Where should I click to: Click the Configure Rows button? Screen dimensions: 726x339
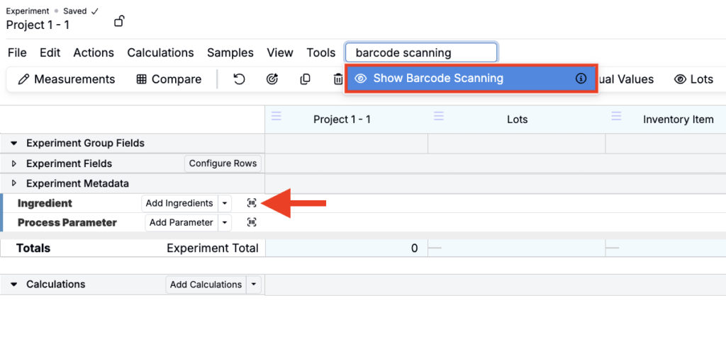(223, 163)
